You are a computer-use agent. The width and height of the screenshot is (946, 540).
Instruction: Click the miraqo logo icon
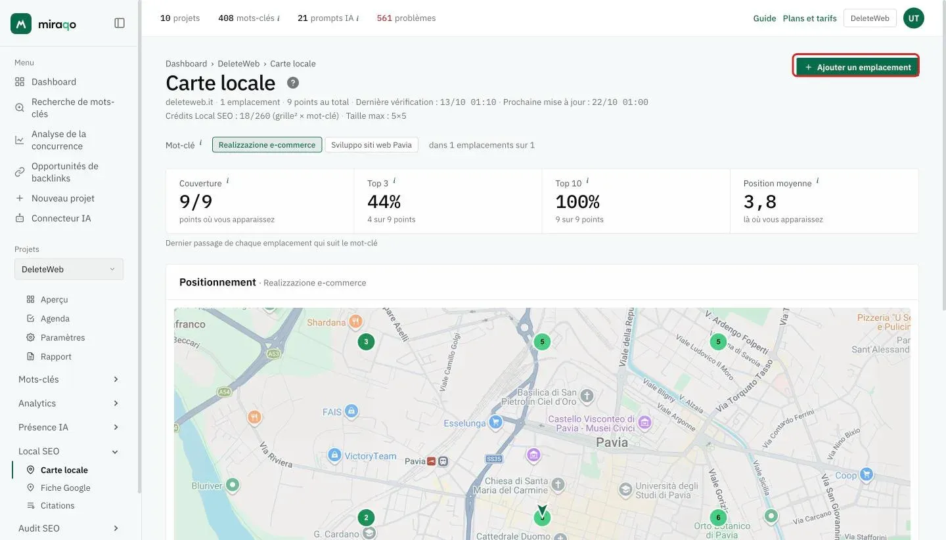pyautogui.click(x=21, y=24)
